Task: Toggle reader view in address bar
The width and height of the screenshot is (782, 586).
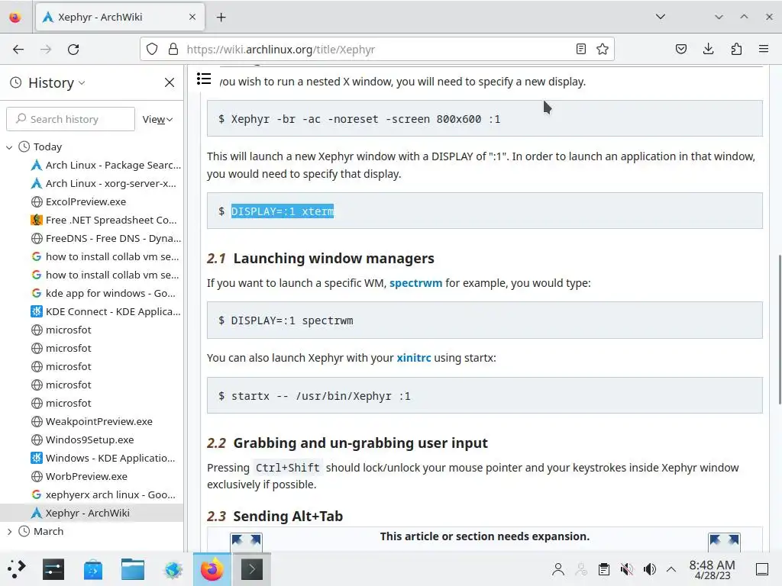Action: click(x=580, y=50)
